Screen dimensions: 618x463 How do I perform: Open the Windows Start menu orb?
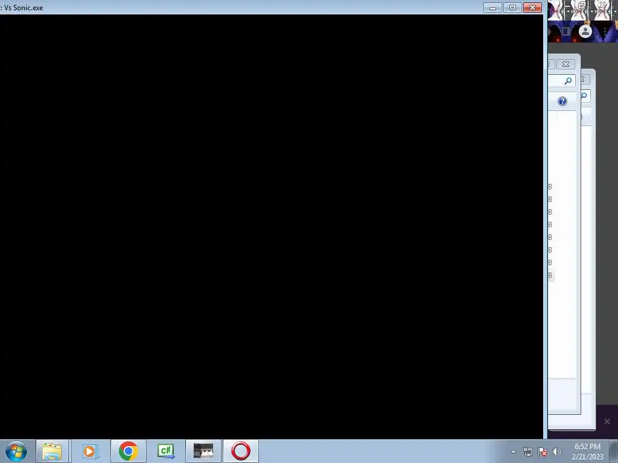coord(16,451)
